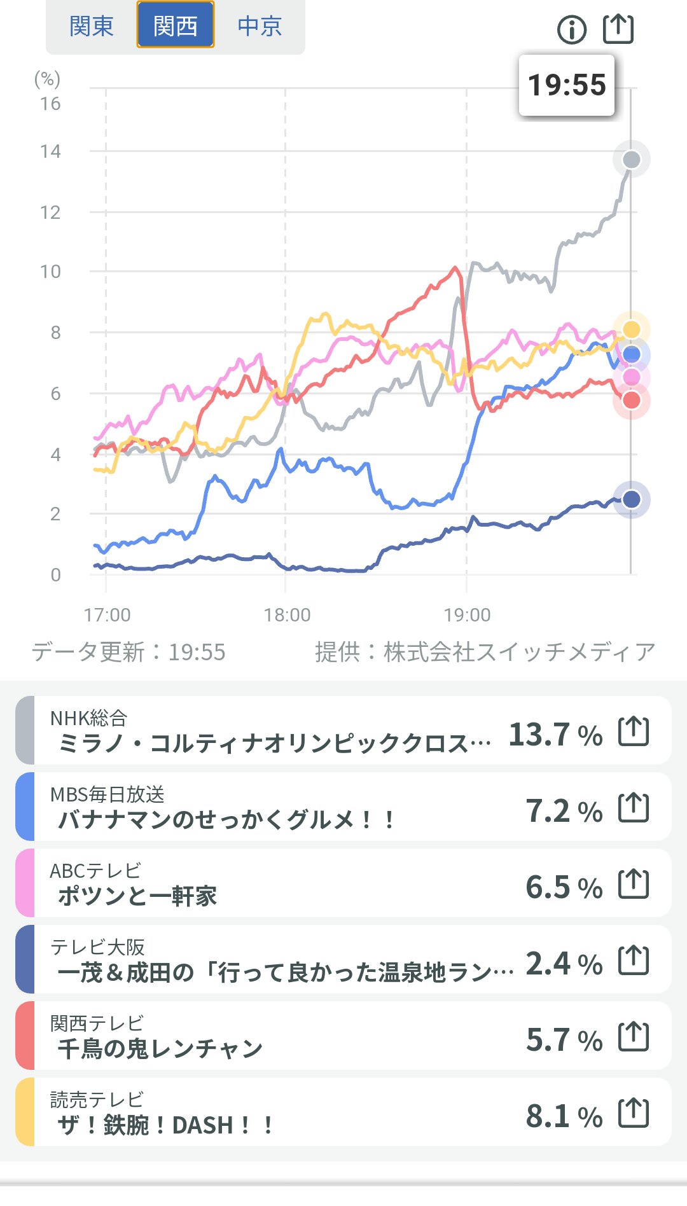687x1206 pixels.
Task: Share the 関西テレビ 千鳥の鬼レンチャン rating
Action: pos(634,1037)
